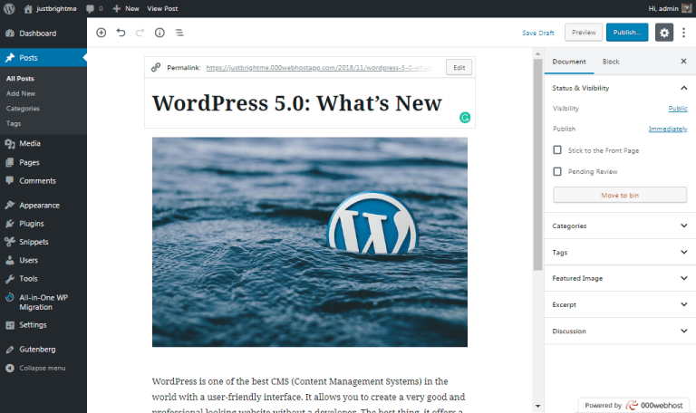Open Tags under Posts submenu

point(14,123)
